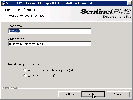Click the installer icon in title bar
The height and width of the screenshot is (100, 133).
tap(3, 3)
